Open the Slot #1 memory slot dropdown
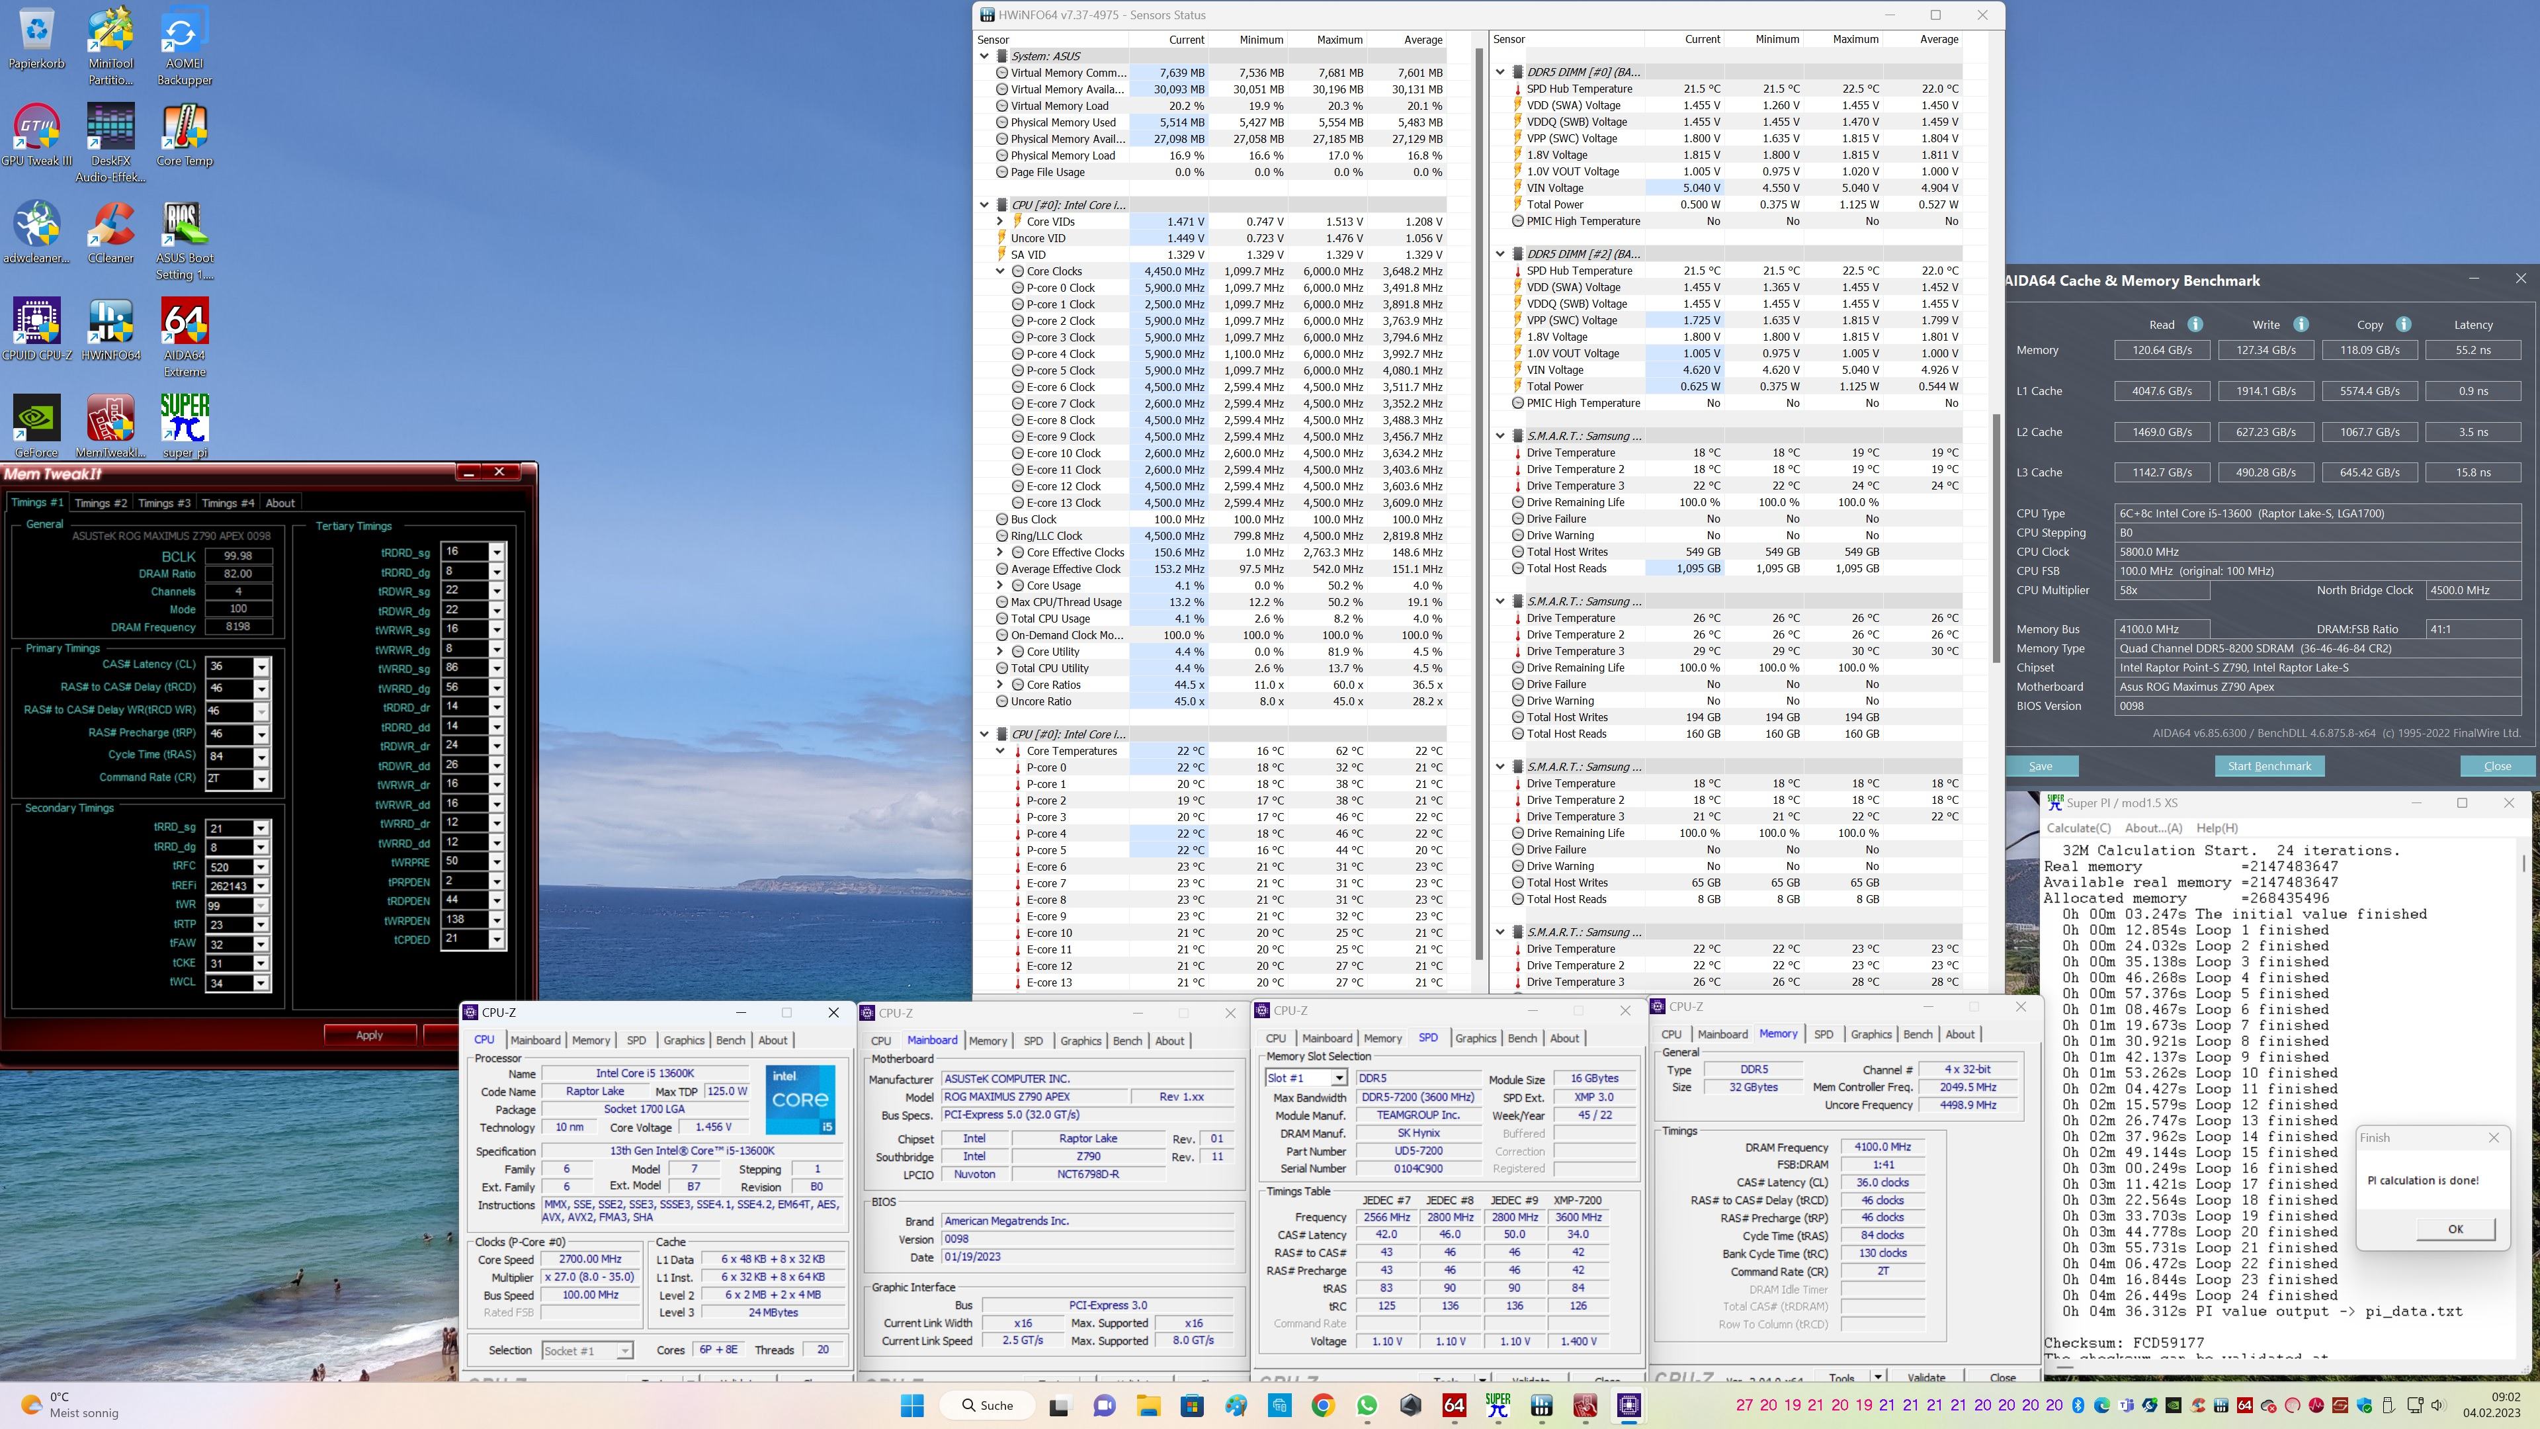 click(1338, 1078)
